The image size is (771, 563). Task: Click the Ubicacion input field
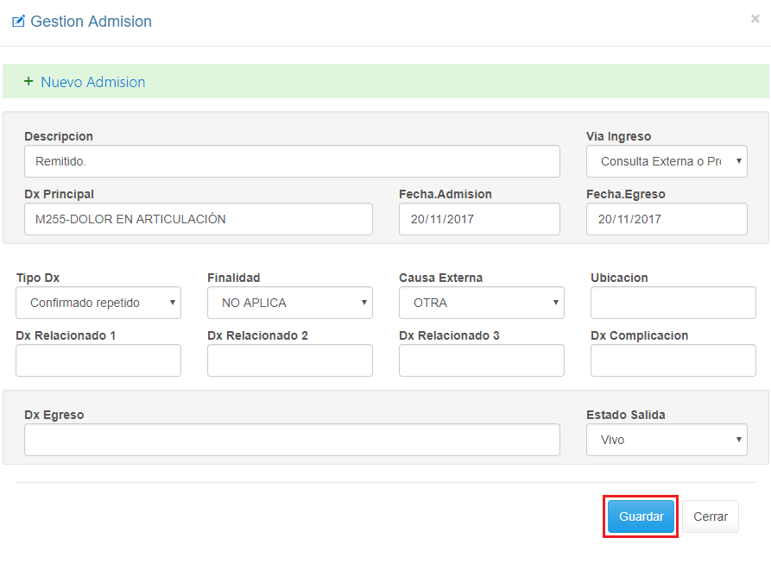click(x=673, y=303)
